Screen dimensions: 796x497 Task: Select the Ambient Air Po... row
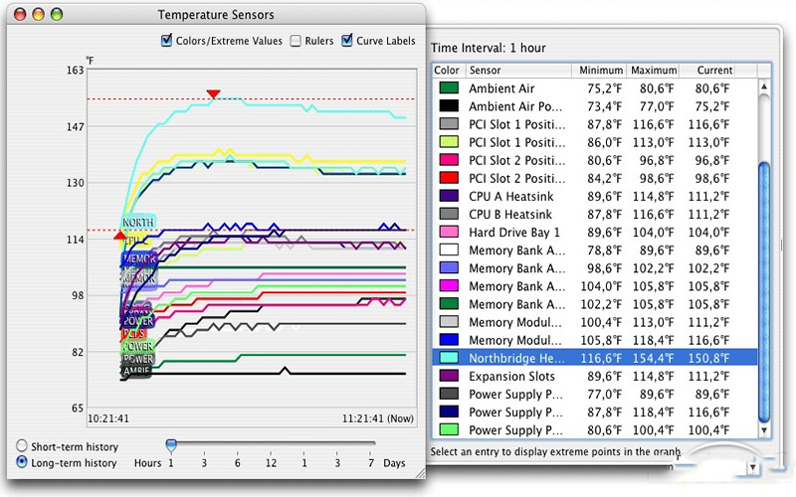click(595, 106)
